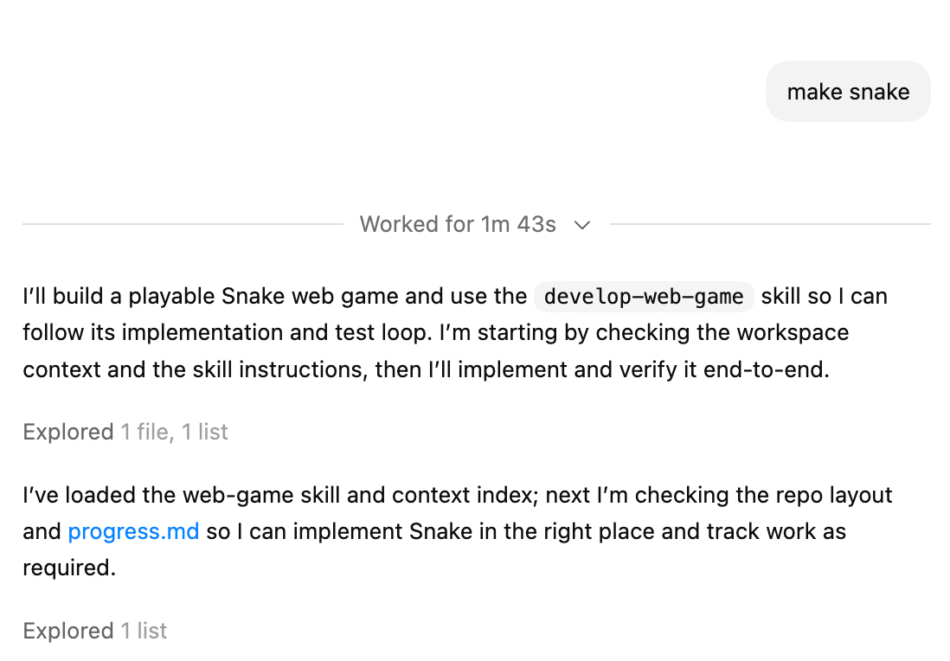Screen dimensions: 950x661
Task: Click the word "Explored" above the progress.md paragraph
Action: click(67, 432)
